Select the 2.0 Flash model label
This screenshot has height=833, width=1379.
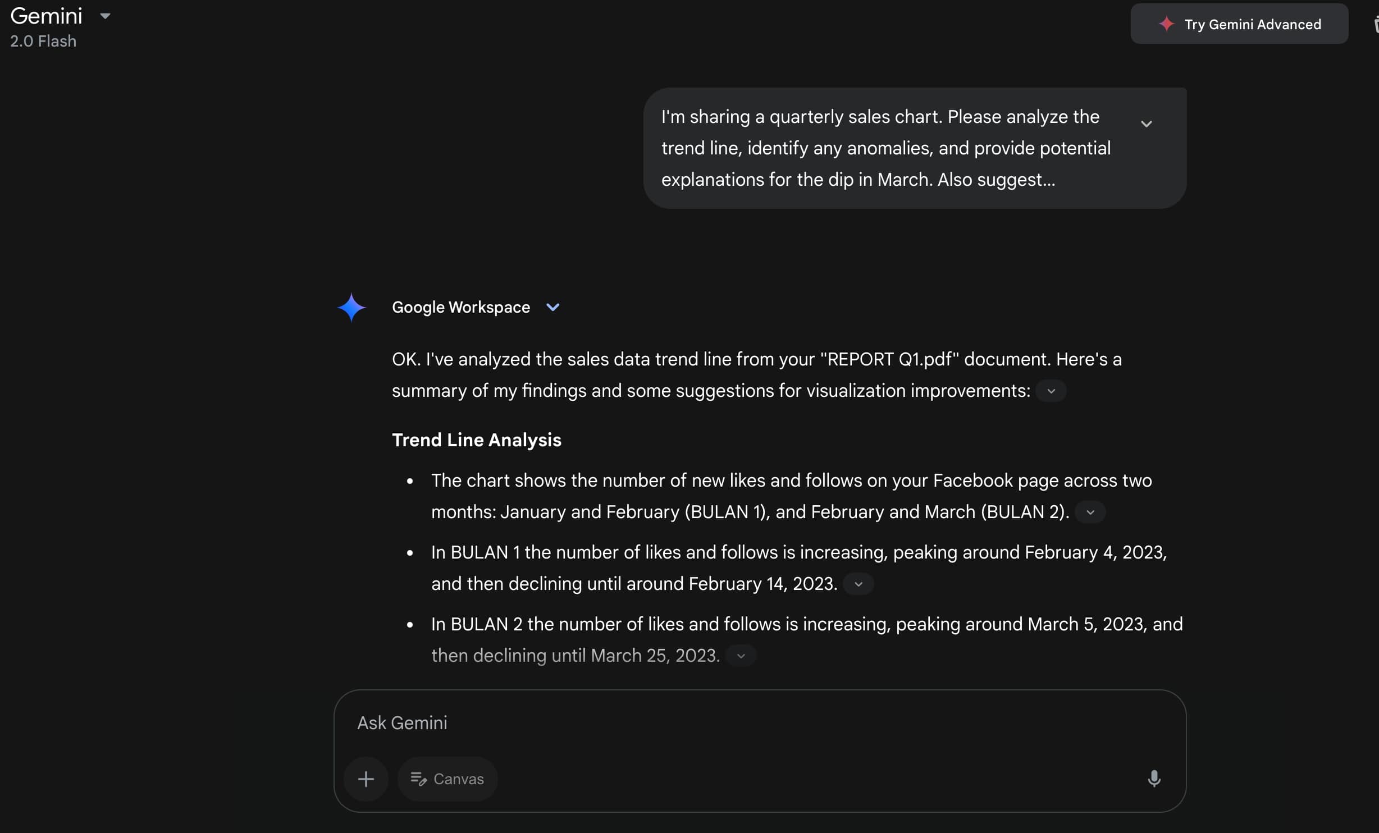[x=43, y=40]
